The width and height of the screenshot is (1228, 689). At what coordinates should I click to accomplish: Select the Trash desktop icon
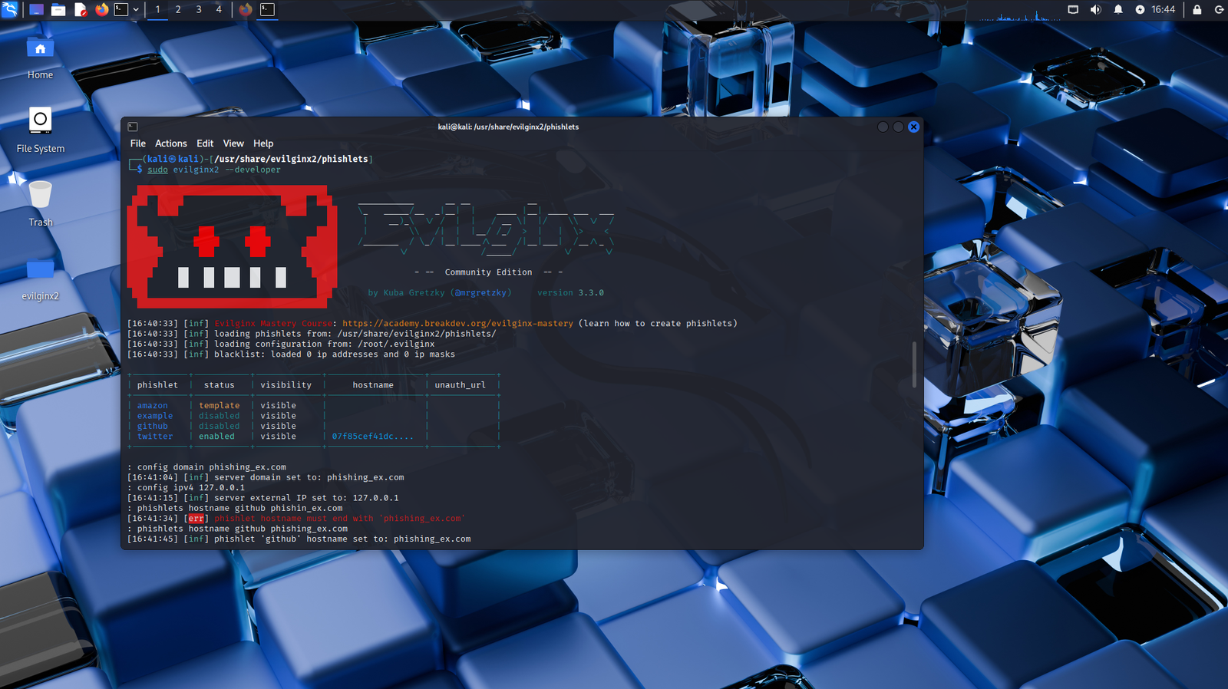40,203
